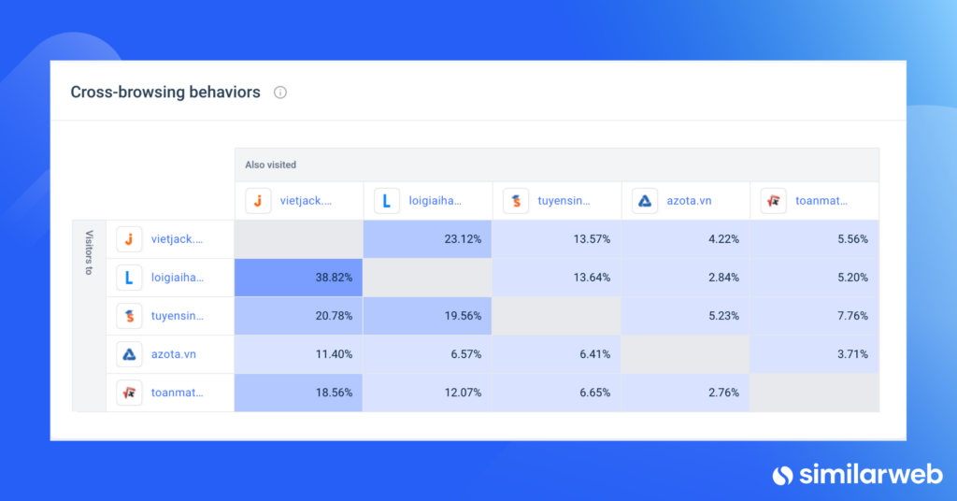Open the toanmat row link

[177, 393]
